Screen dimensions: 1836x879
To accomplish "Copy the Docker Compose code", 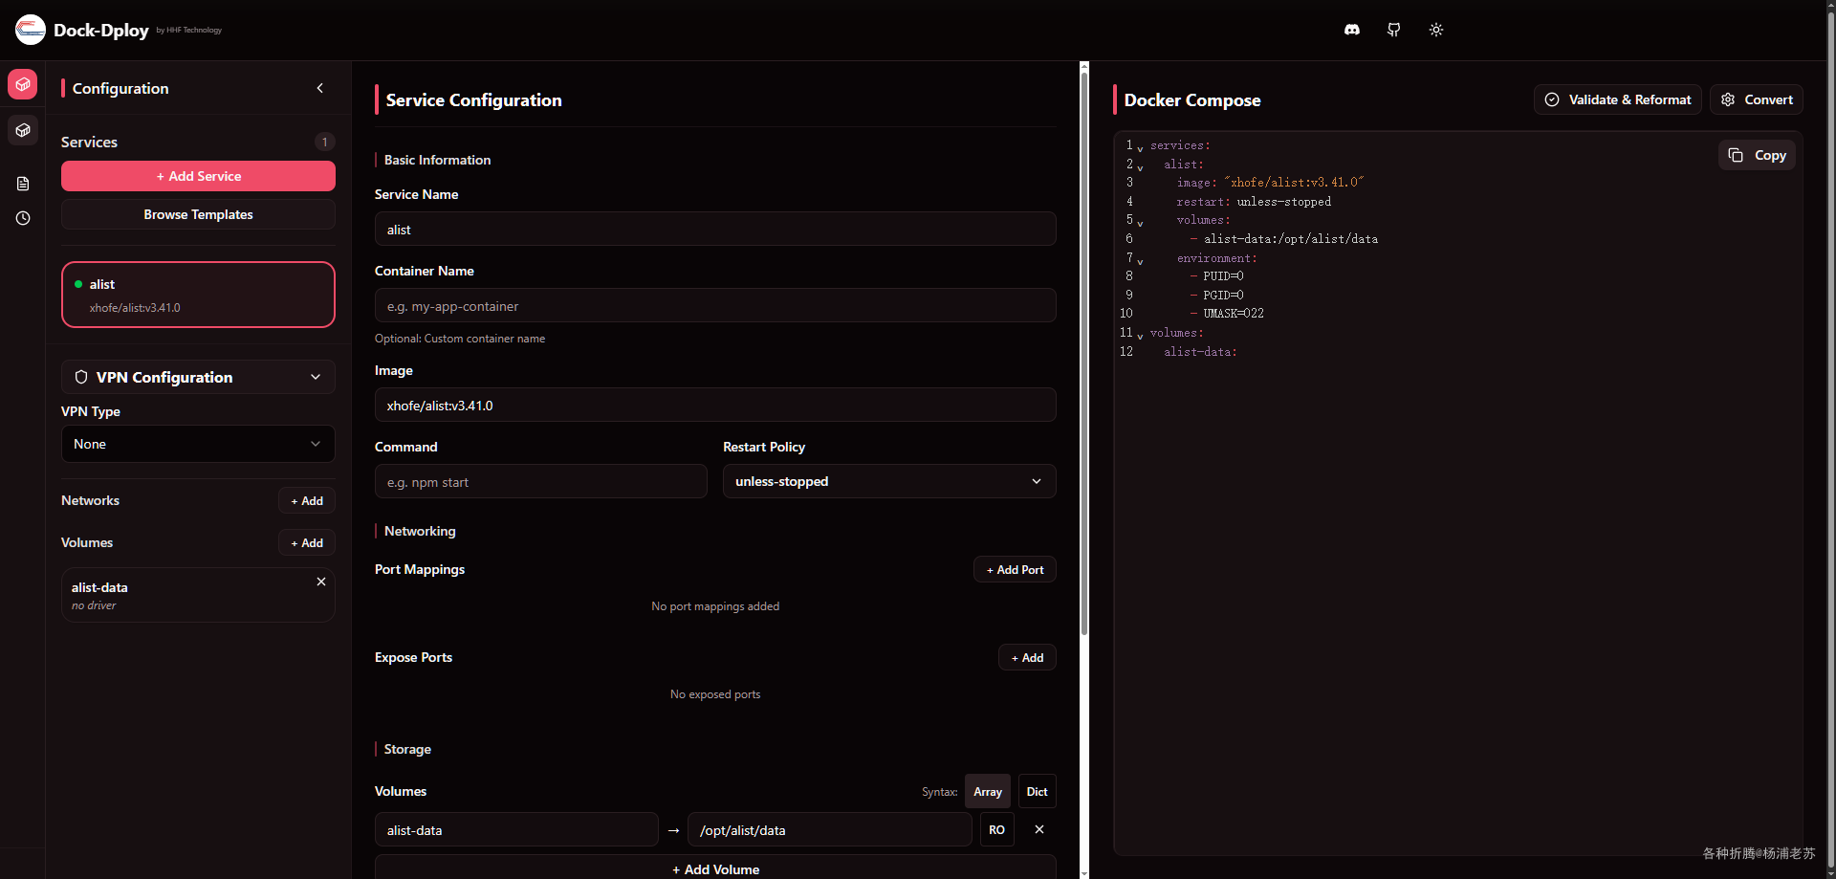I will [1757, 155].
